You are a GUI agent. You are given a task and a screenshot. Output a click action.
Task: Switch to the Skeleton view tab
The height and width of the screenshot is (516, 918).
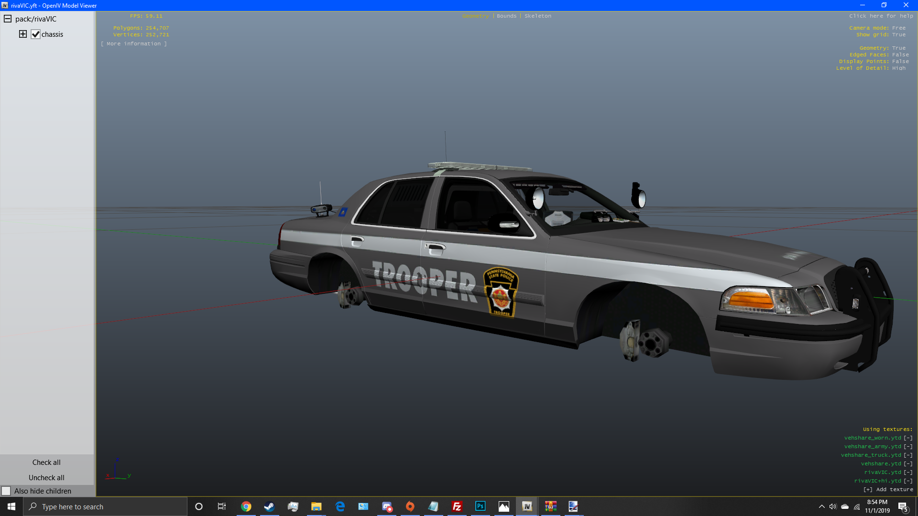537,16
